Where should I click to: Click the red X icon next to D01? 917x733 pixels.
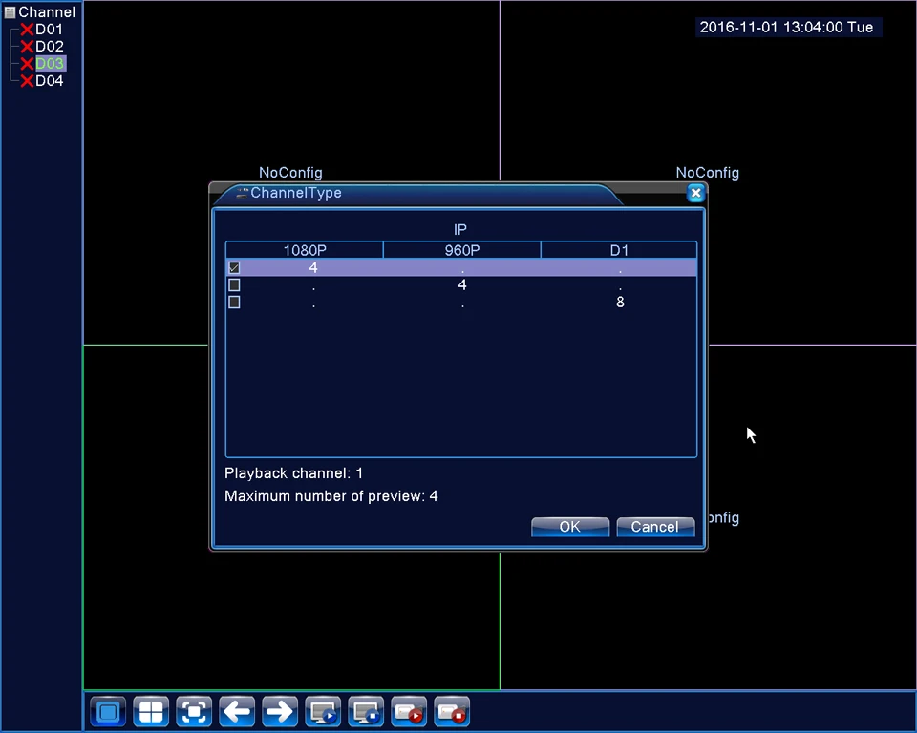(x=27, y=30)
